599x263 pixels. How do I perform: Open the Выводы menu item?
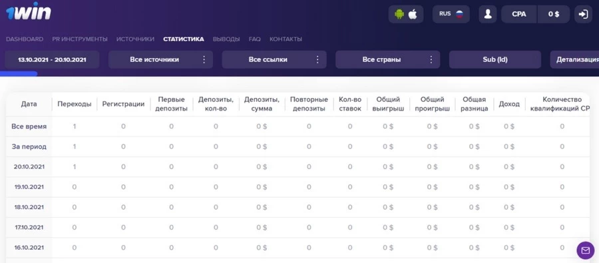click(226, 39)
